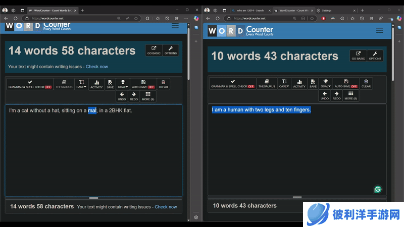Open the Thesaurus in right window
404x227 pixels.
pos(267,83)
